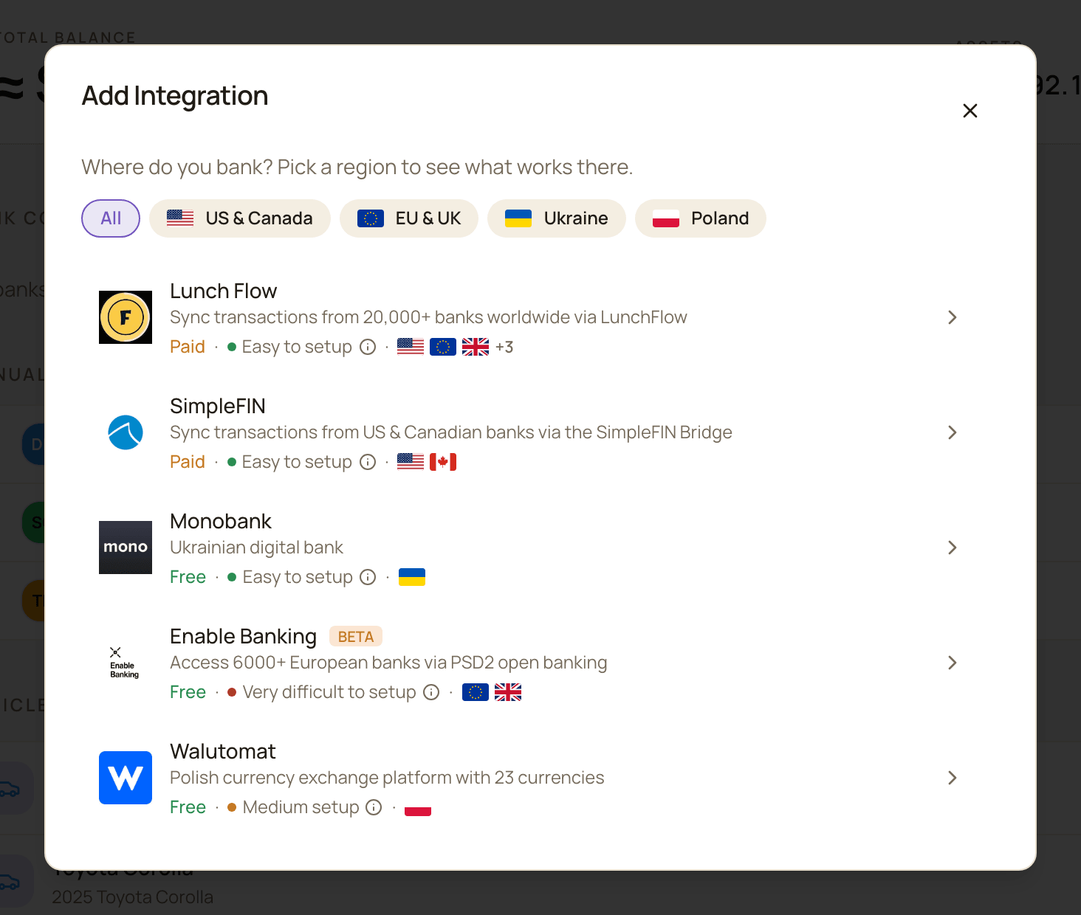1081x915 pixels.
Task: Click the Paid label under Lunch Flow
Action: [x=188, y=347]
